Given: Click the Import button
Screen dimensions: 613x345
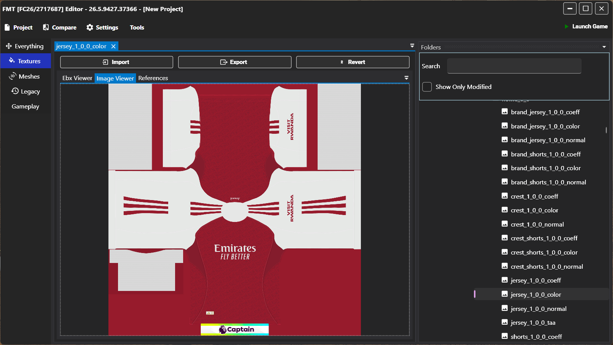Looking at the screenshot, I should click(x=116, y=62).
